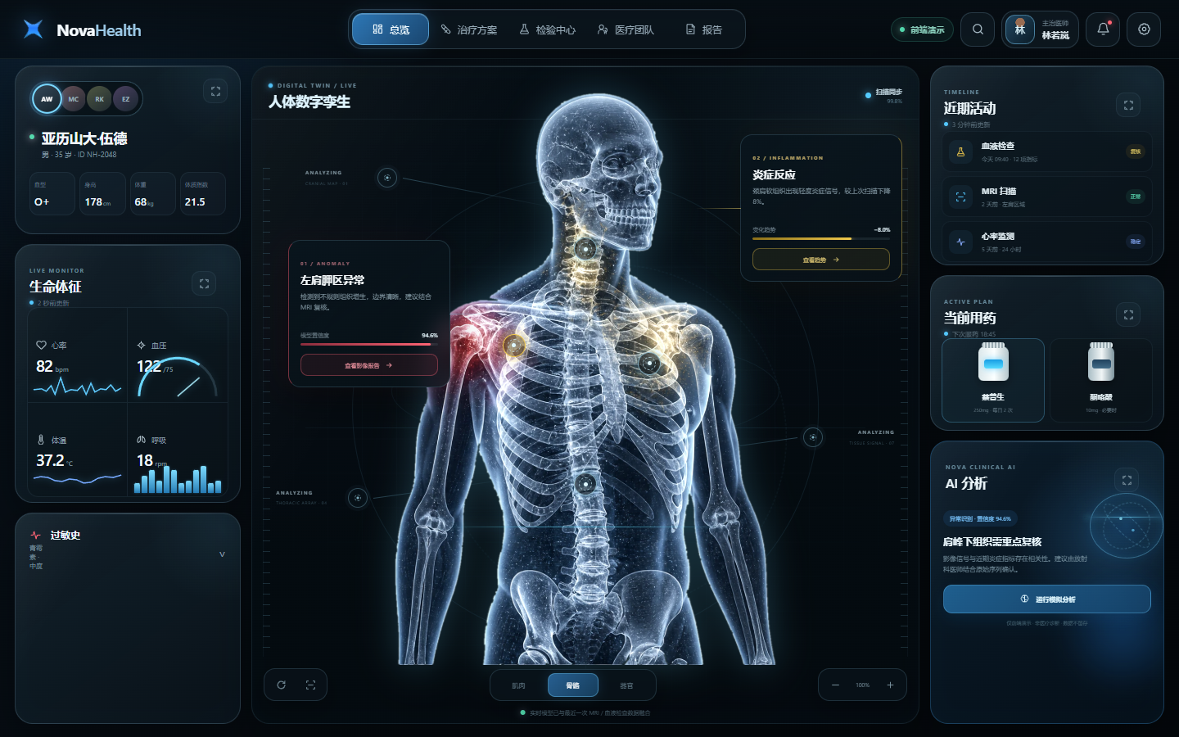
Task: Open the notifications bell
Action: [x=1103, y=29]
